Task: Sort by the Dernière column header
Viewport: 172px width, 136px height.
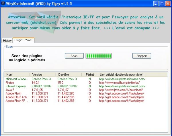Action: pyautogui.click(x=69, y=75)
